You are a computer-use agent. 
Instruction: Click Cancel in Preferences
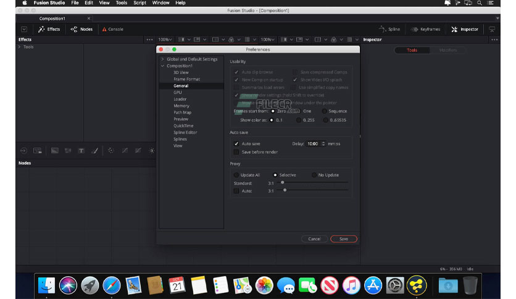(x=314, y=239)
